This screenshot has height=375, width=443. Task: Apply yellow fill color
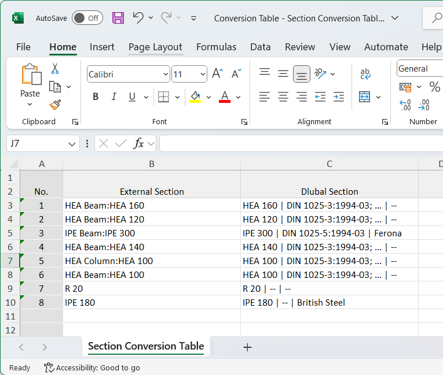tap(195, 96)
